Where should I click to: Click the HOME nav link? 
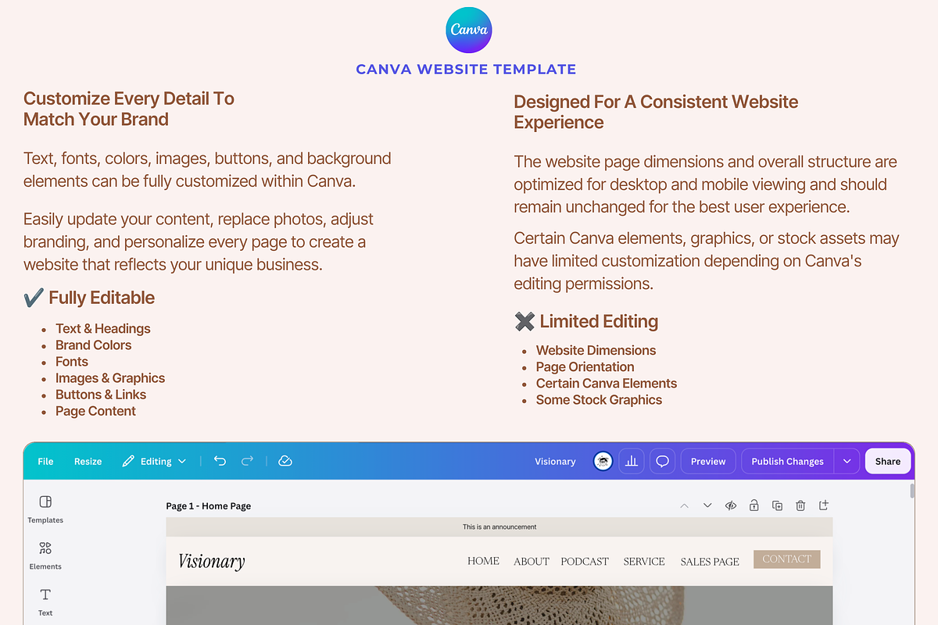point(483,561)
